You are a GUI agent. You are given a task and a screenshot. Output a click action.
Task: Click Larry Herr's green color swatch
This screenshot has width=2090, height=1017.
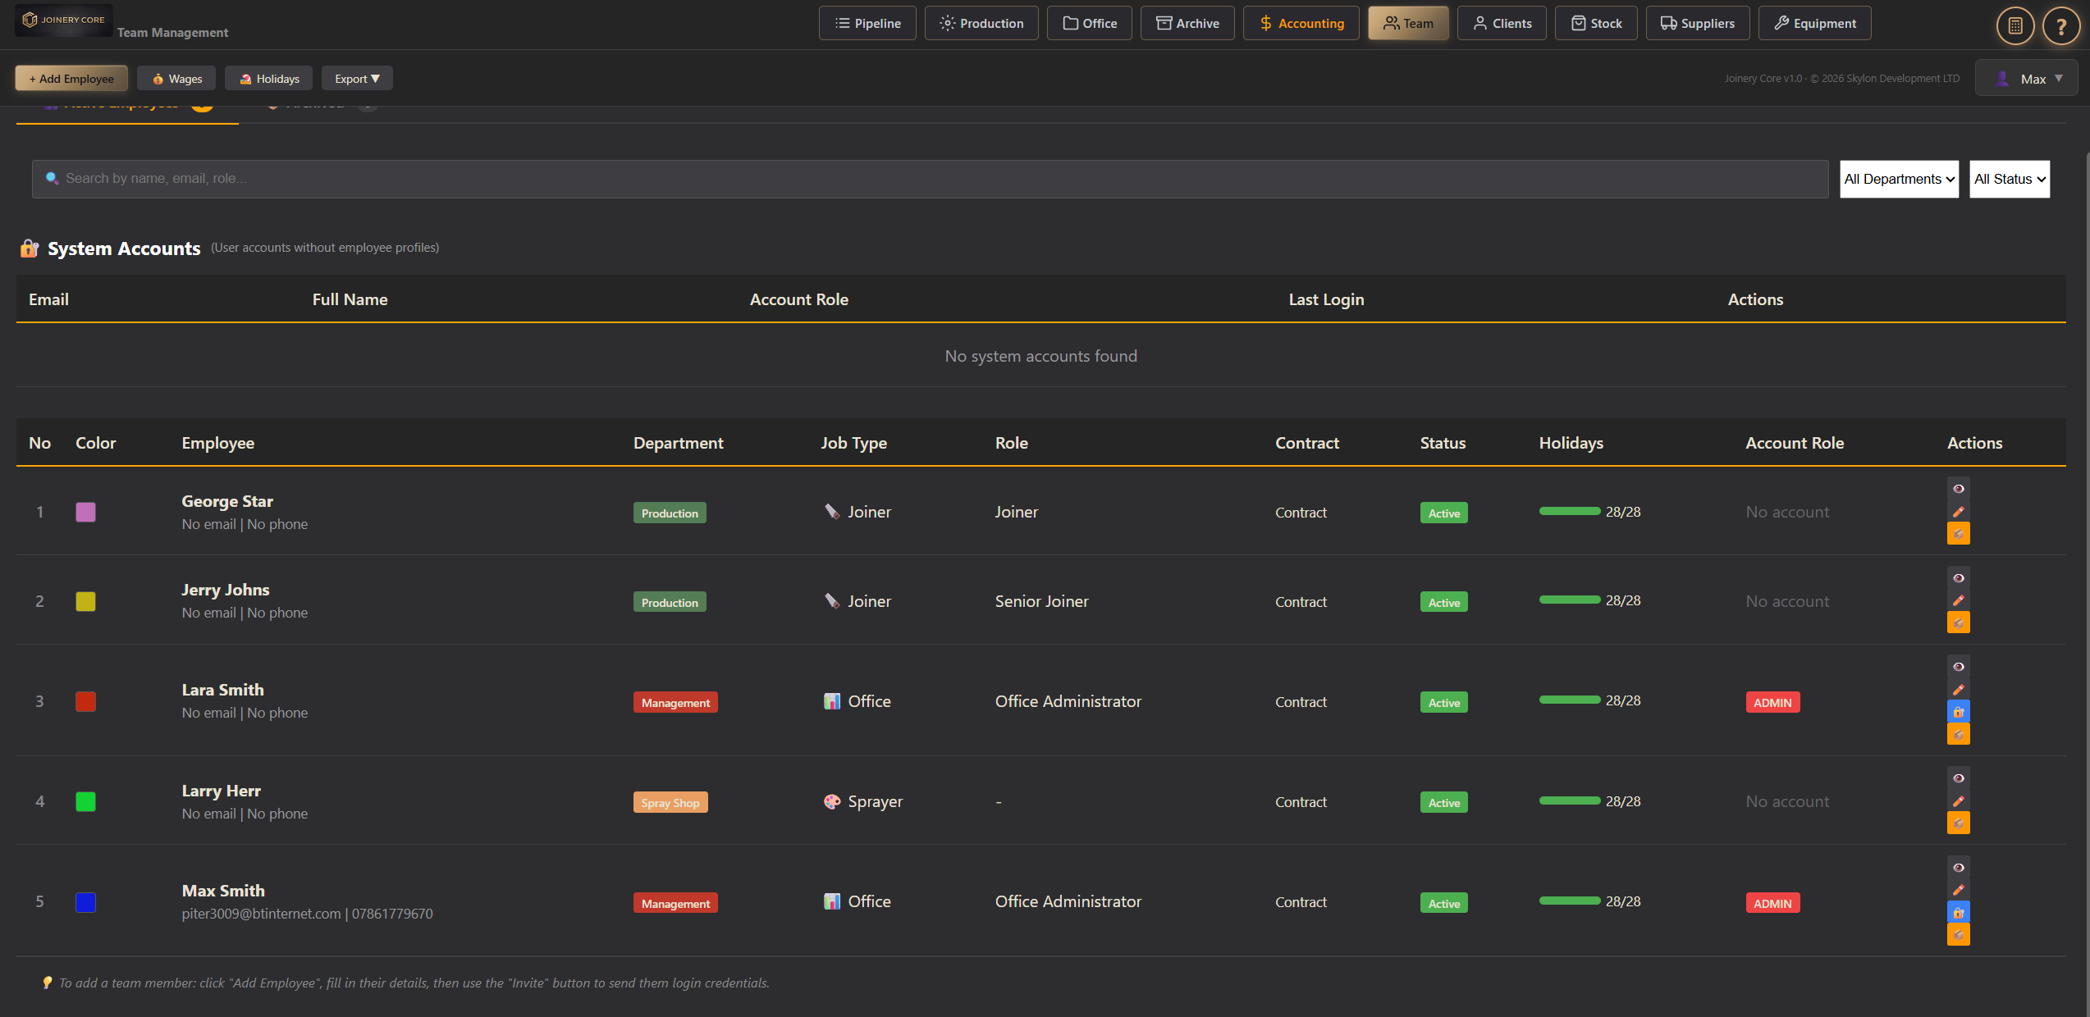click(x=85, y=801)
